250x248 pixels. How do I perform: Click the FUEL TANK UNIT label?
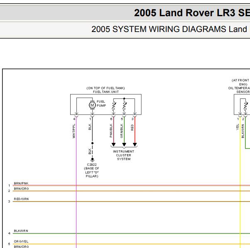[x=106, y=92]
